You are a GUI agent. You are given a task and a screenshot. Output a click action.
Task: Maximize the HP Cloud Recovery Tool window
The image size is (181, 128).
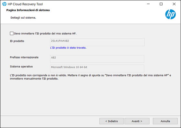pyautogui.click(x=161, y=4)
